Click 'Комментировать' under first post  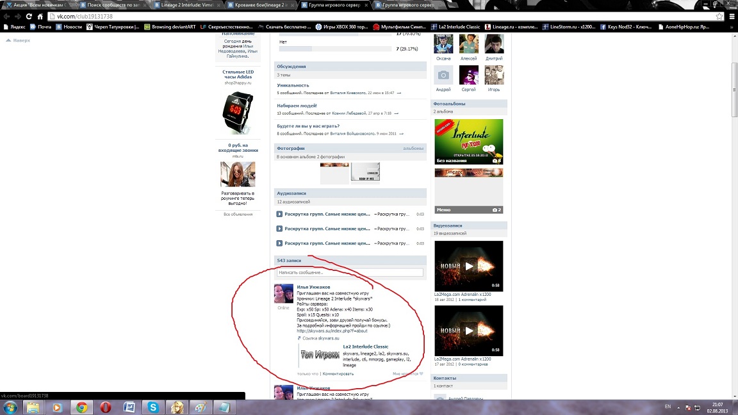338,373
